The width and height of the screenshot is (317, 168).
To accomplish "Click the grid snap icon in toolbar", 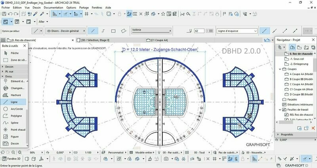I will click(x=87, y=14).
